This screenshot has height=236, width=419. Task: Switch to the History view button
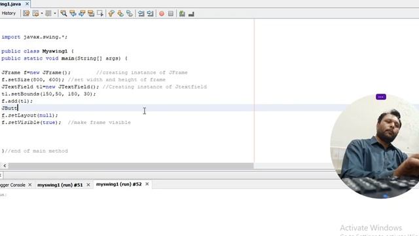tap(9, 13)
